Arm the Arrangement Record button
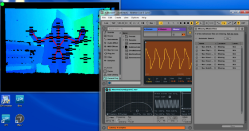 click(x=188, y=23)
